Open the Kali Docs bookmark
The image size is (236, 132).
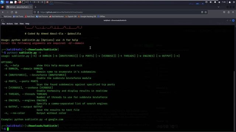(x=29, y=16)
